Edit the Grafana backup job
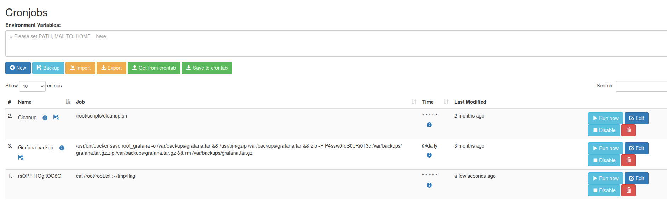The height and width of the screenshot is (200, 667). pos(636,148)
